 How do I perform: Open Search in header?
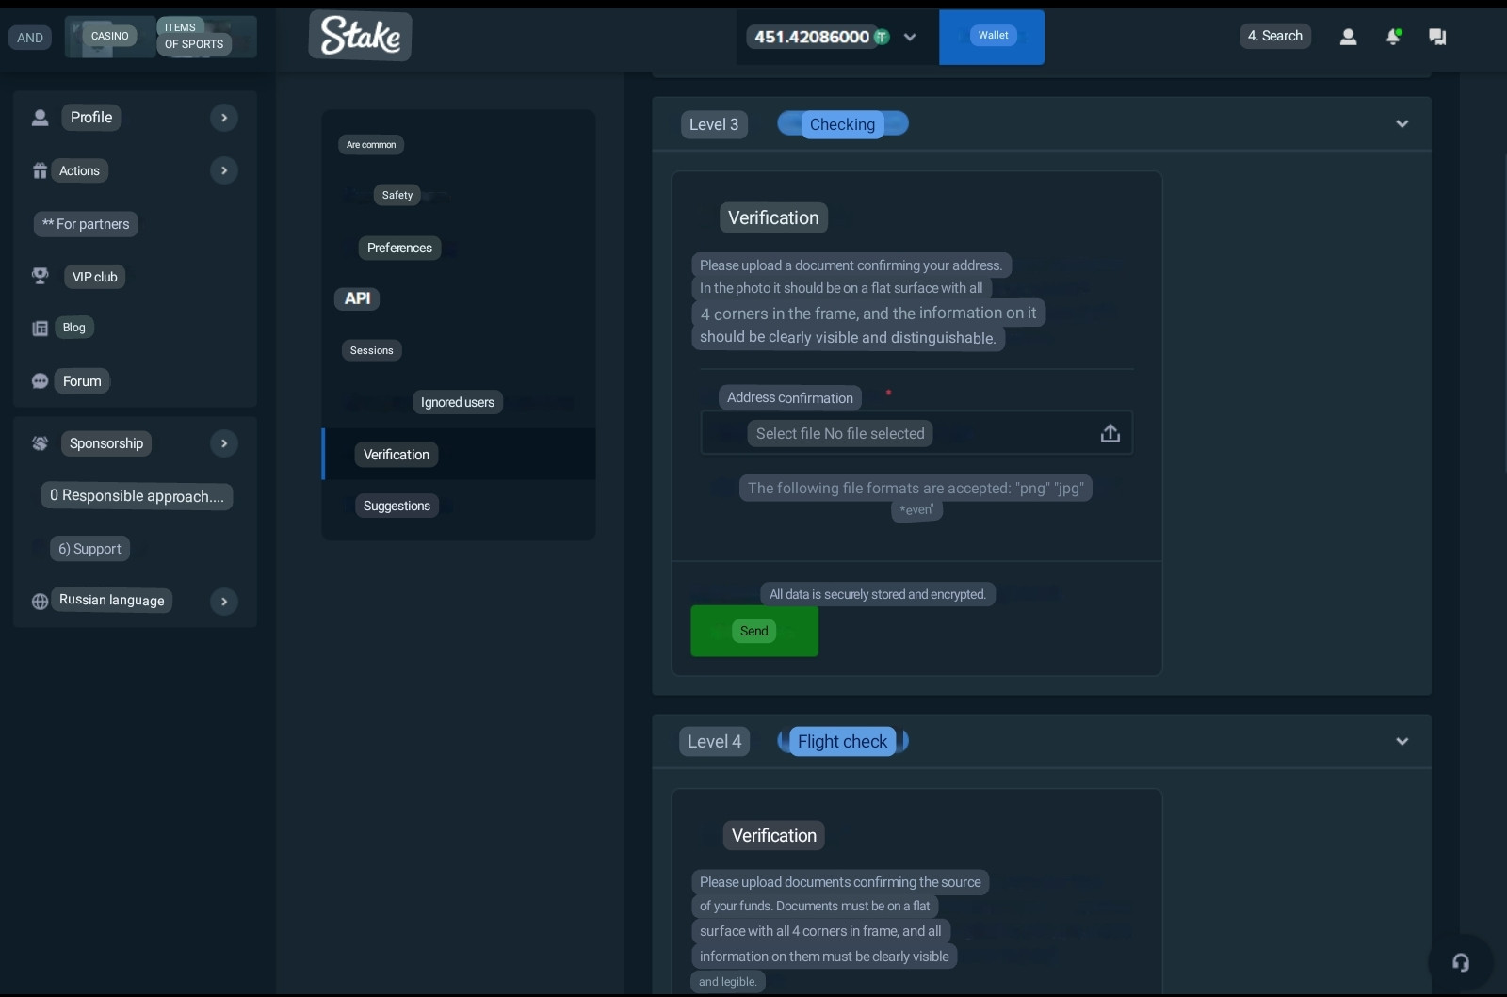point(1275,36)
